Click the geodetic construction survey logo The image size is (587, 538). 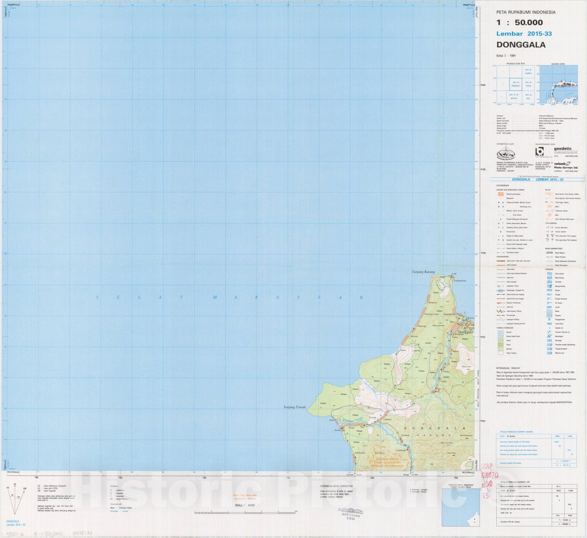(x=565, y=151)
